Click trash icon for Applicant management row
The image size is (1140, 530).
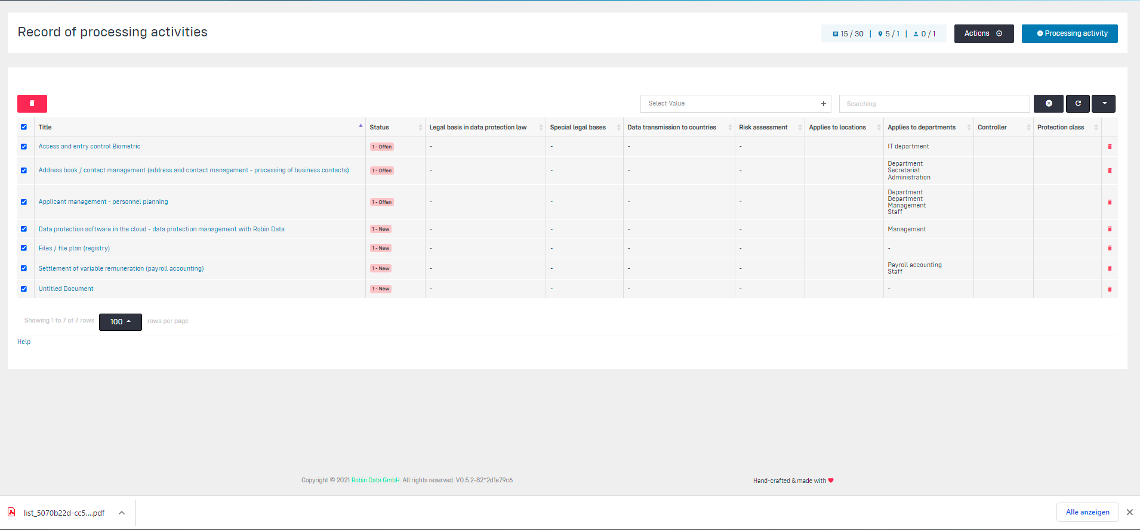[1110, 202]
